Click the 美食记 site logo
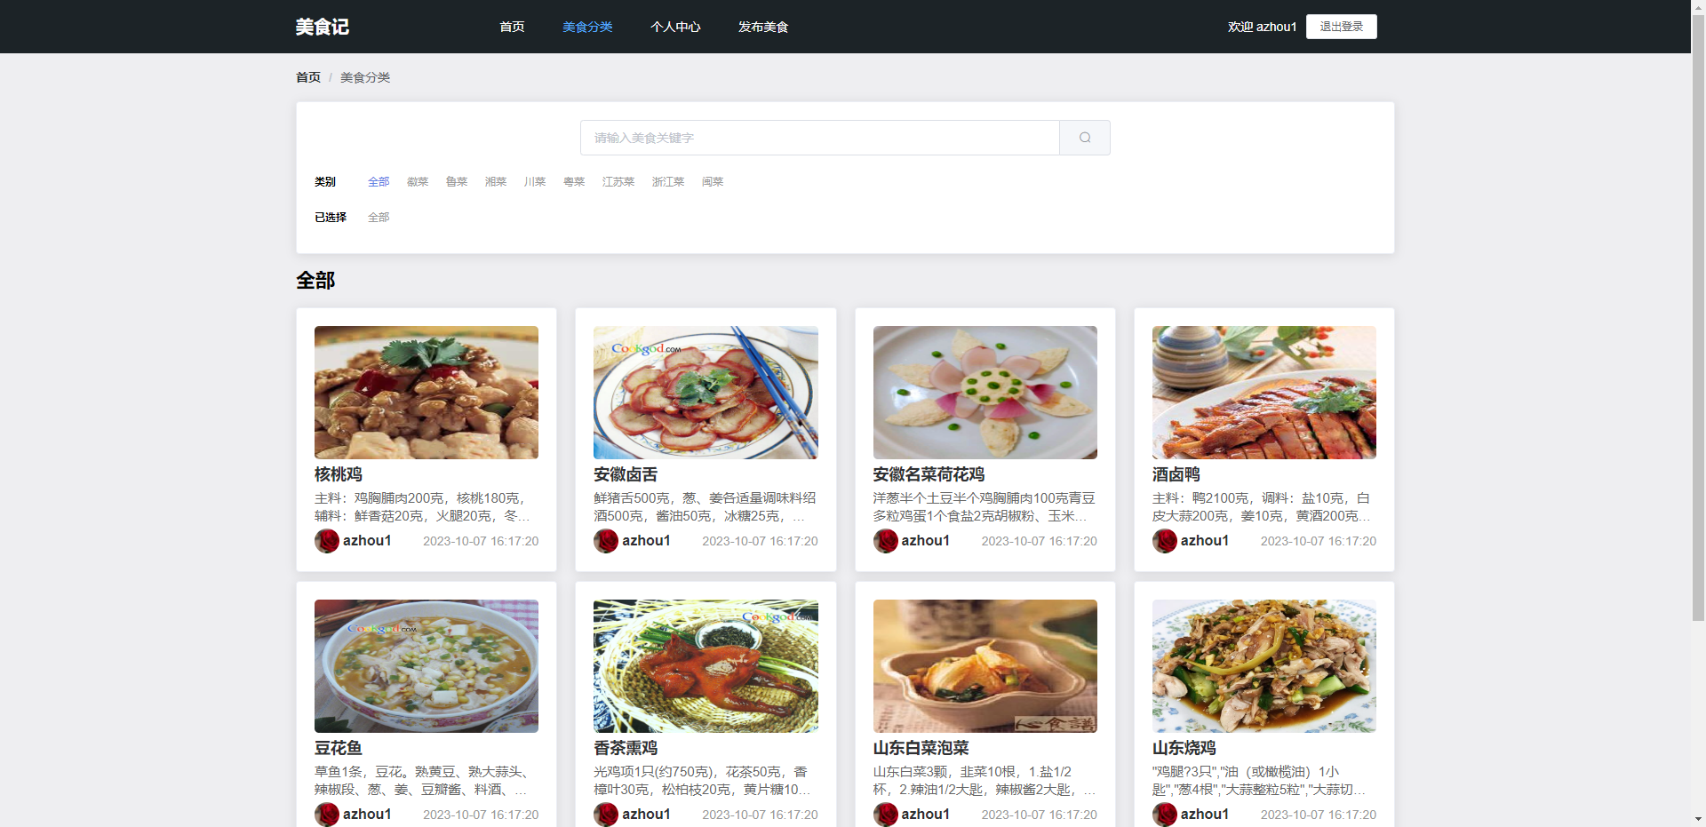The height and width of the screenshot is (827, 1706). [x=322, y=27]
